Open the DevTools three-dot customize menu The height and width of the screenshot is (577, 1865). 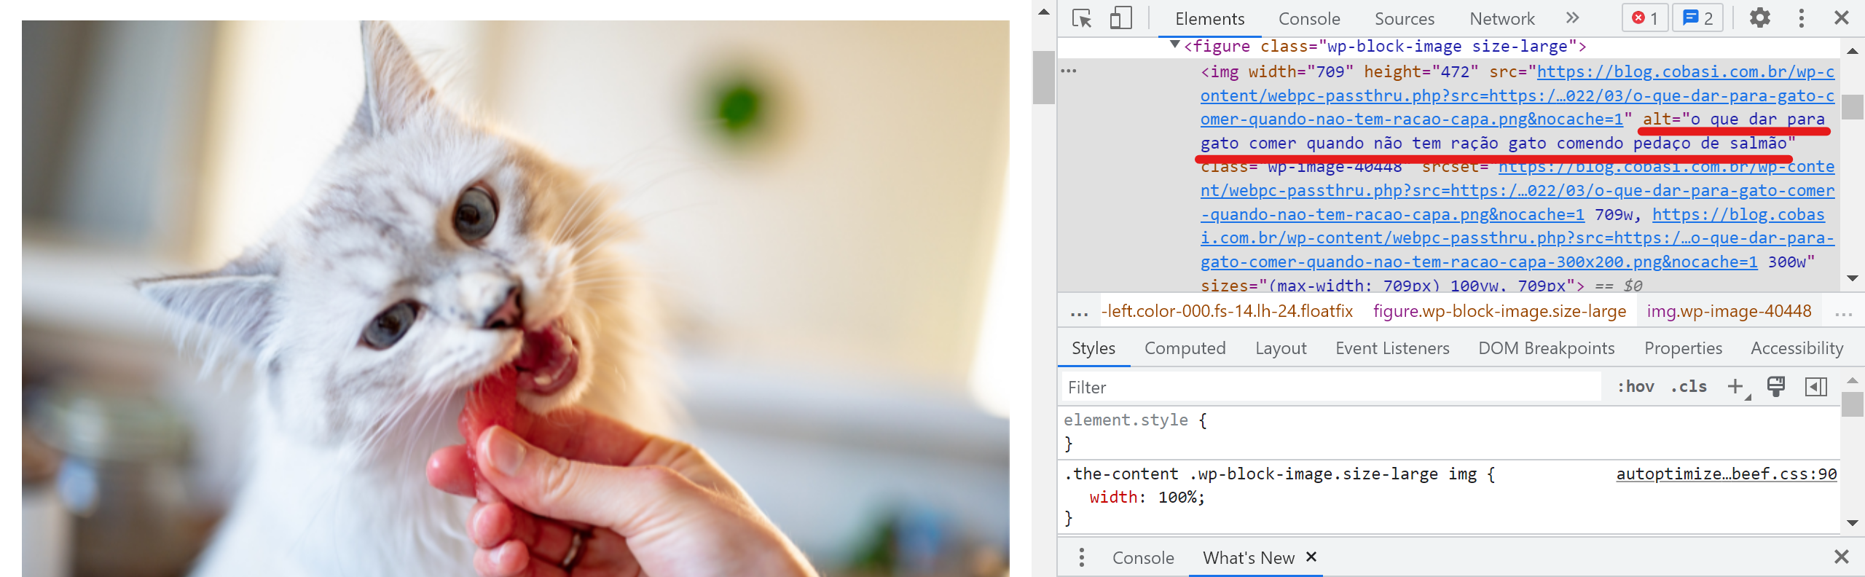coord(1802,18)
